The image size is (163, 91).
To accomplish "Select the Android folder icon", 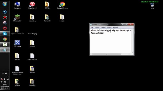I will [x=32, y=44].
